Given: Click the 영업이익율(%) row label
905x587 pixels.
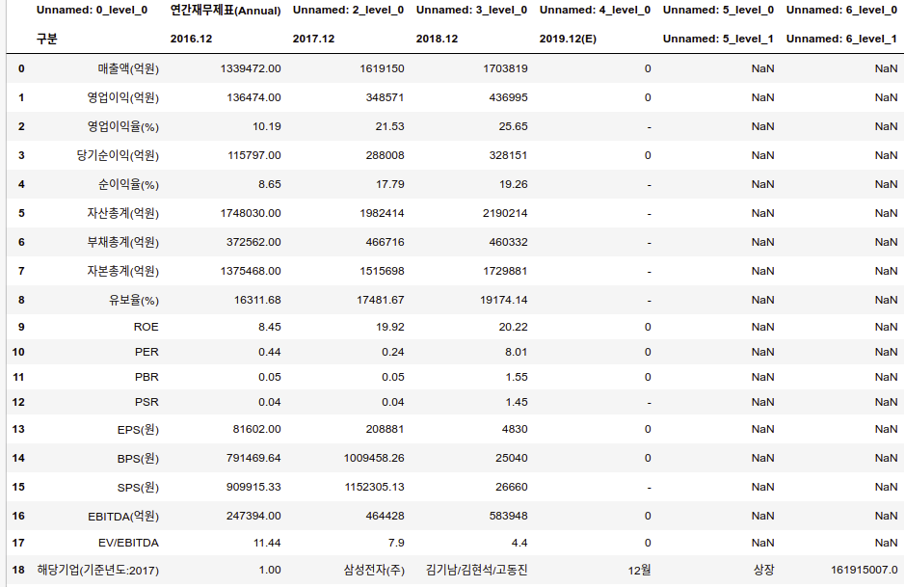Looking at the screenshot, I should [123, 126].
